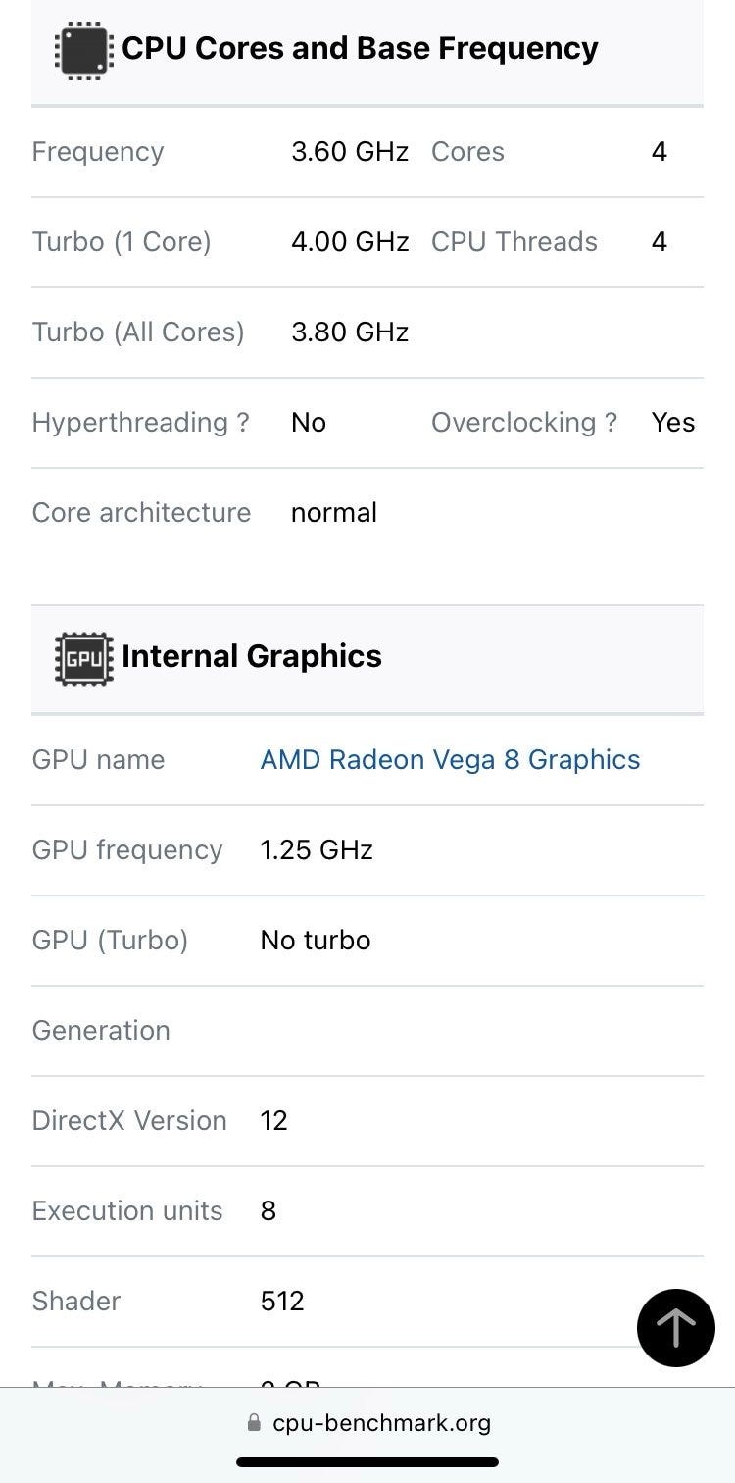This screenshot has height=1483, width=735.
Task: Click the Core architecture normal value
Action: click(x=334, y=513)
